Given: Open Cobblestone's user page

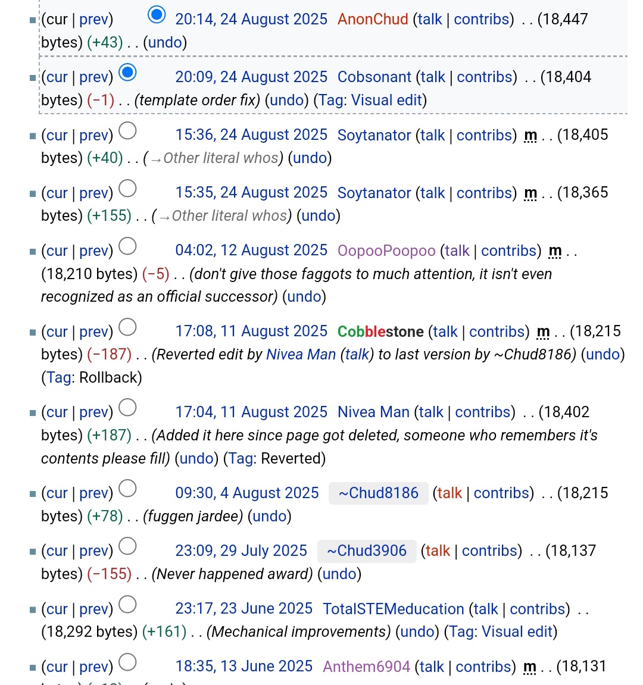Looking at the screenshot, I should tap(380, 331).
